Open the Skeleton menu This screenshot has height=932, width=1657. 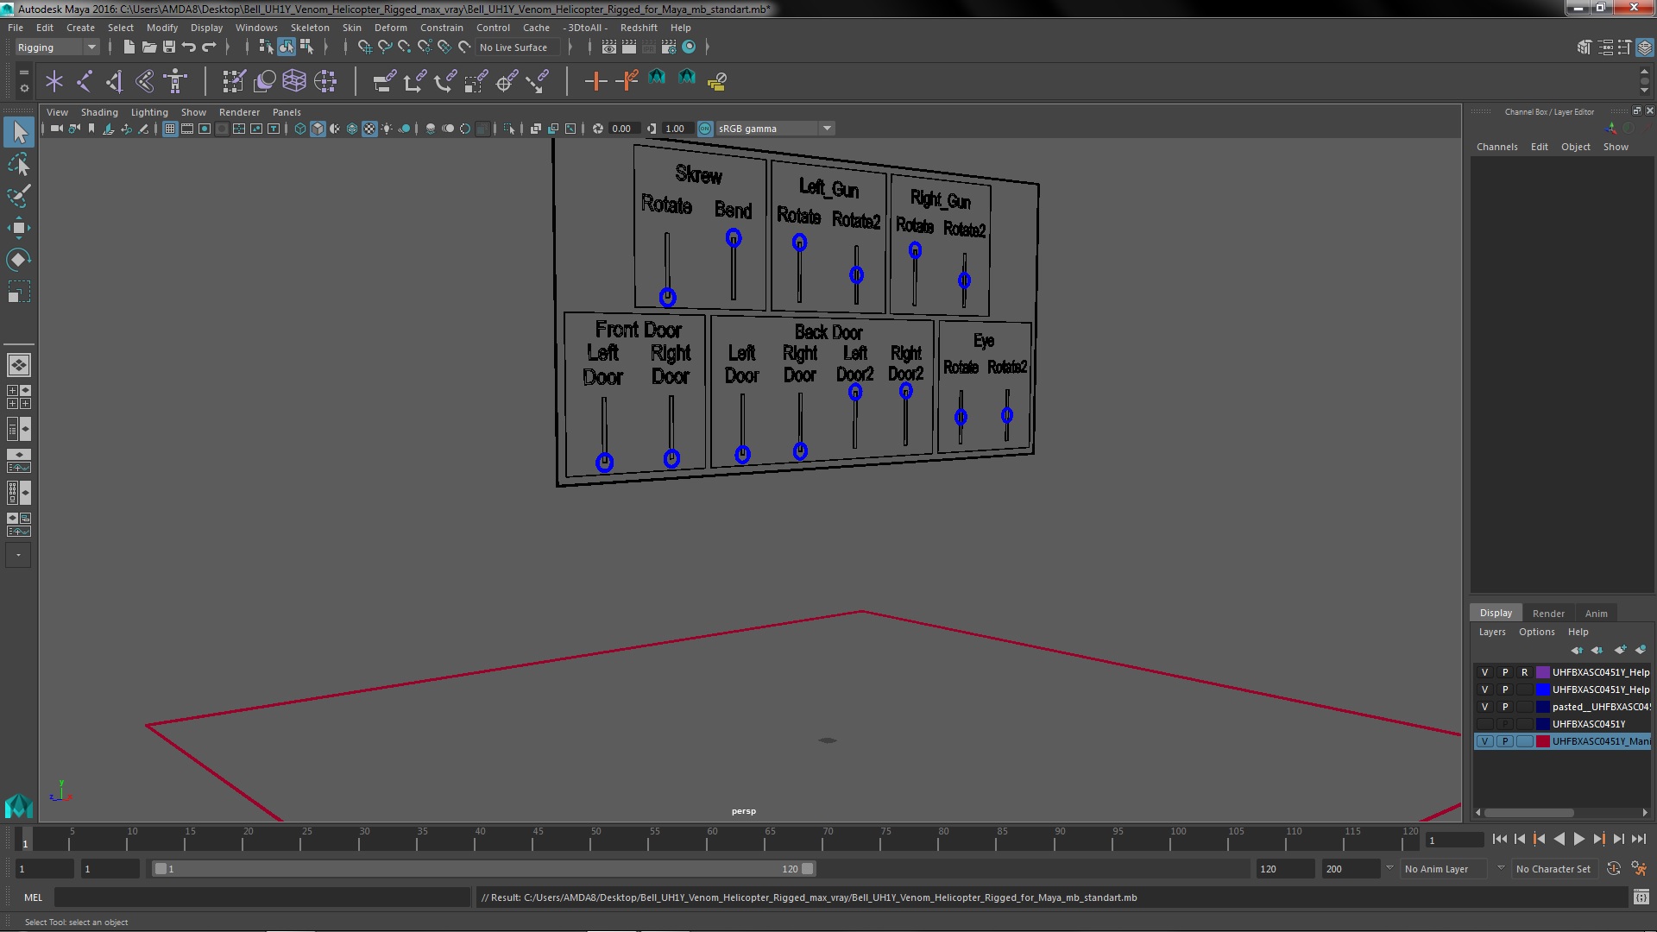[x=310, y=28]
